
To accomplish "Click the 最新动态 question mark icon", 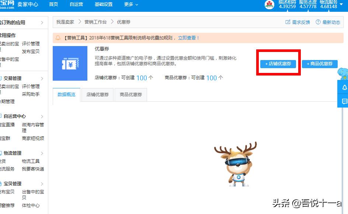I will (x=318, y=22).
